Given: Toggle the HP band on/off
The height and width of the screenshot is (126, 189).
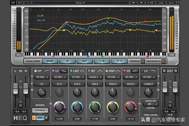Looking at the screenshot, I should click(35, 71).
